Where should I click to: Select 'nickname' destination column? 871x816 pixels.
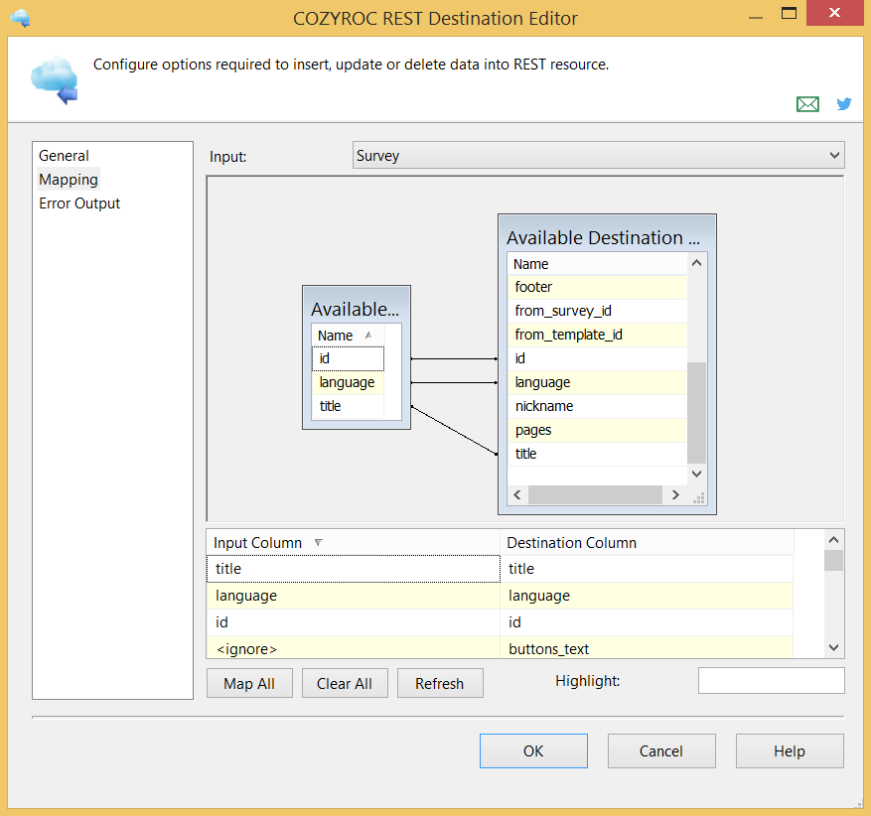pos(597,406)
